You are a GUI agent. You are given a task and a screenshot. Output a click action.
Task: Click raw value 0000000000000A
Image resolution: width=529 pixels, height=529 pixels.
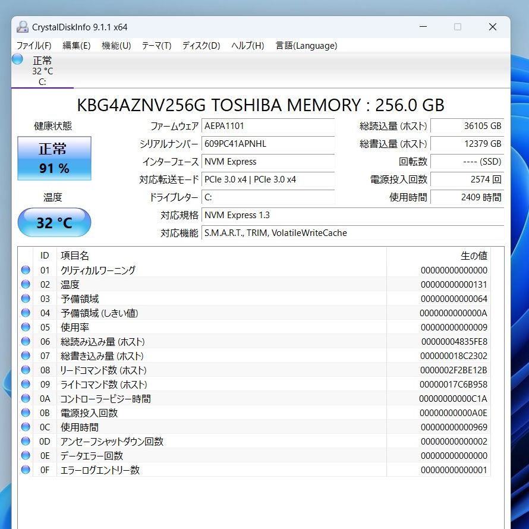[x=454, y=313]
